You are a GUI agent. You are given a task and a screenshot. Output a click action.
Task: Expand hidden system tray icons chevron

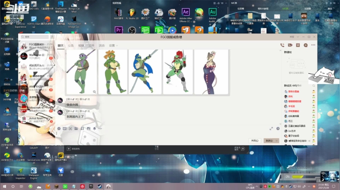[x=257, y=186]
